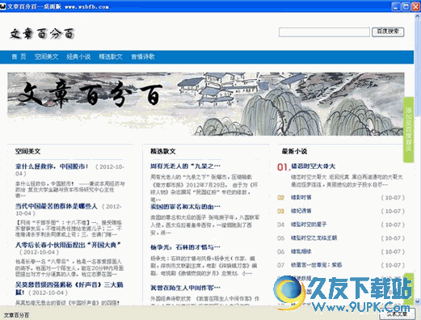Click the description text under novel 01
The width and height of the screenshot is (421, 320).
347,181
